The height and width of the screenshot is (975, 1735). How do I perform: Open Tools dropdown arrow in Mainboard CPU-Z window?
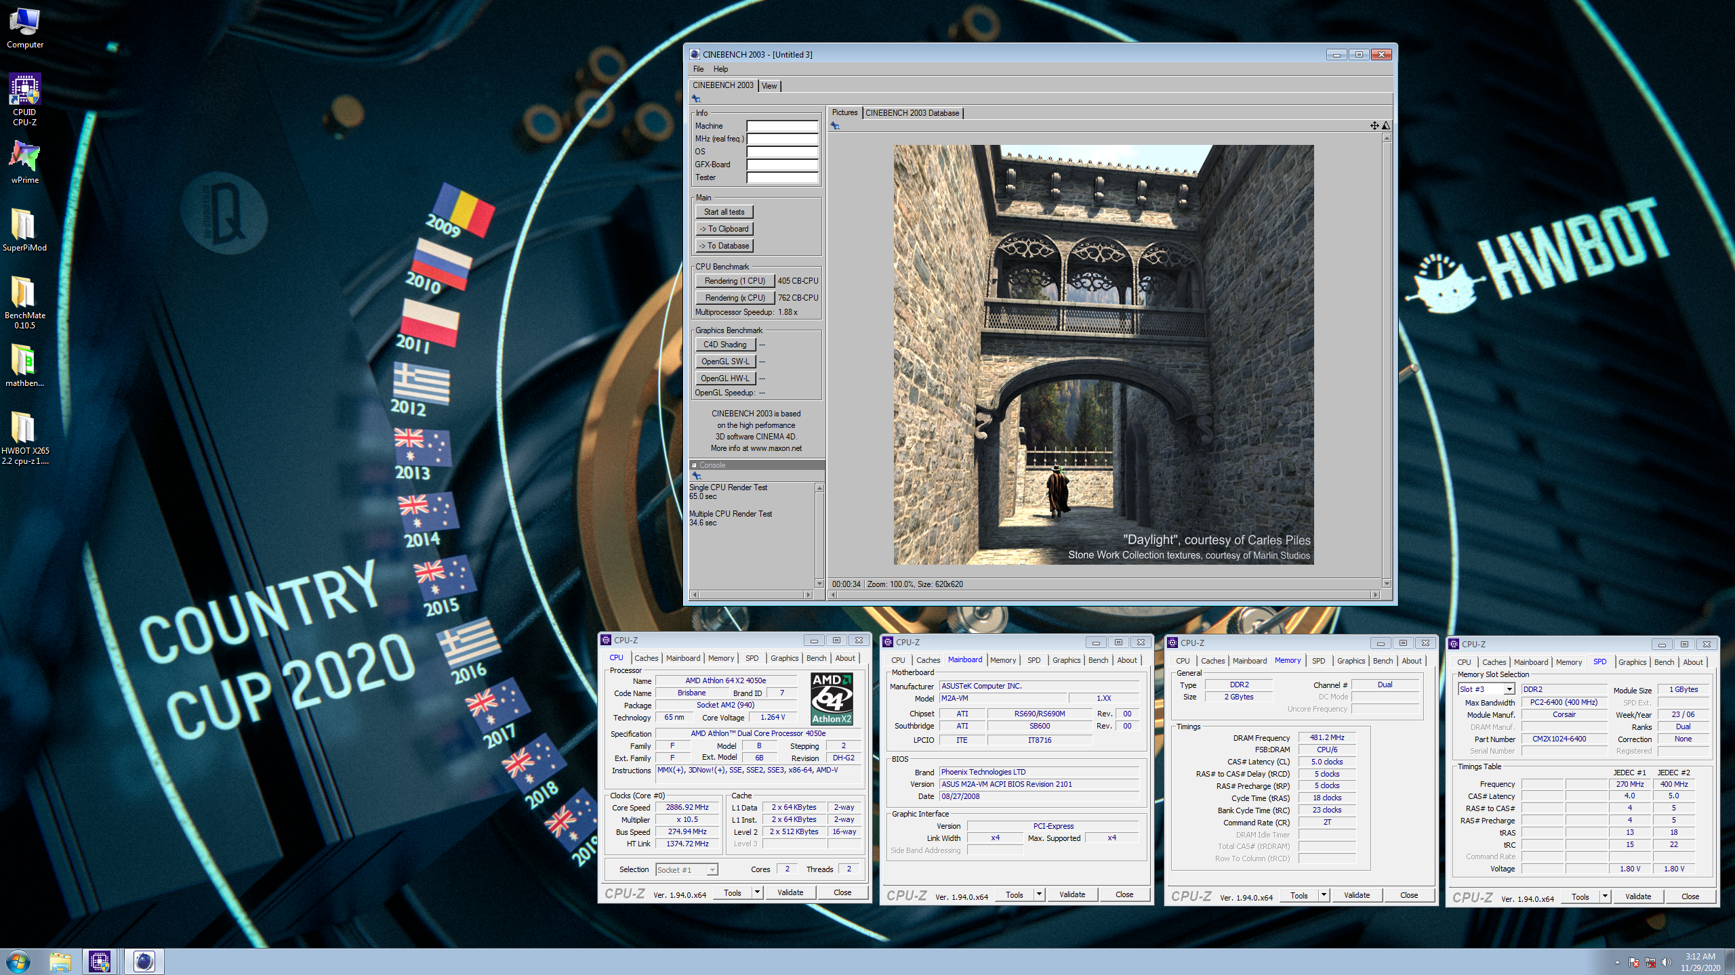pyautogui.click(x=1040, y=894)
